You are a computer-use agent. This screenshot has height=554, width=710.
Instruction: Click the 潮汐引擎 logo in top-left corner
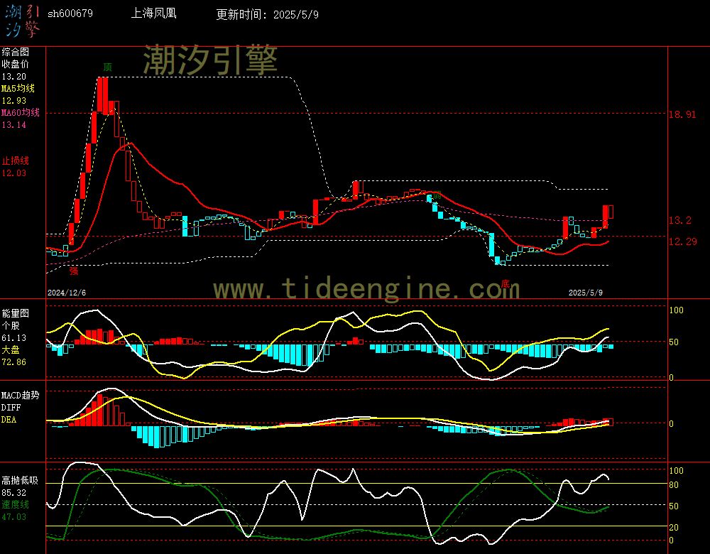23,21
